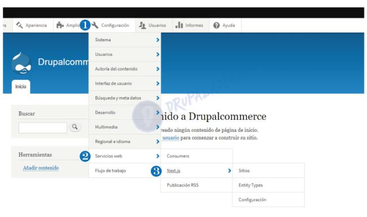Choose Sistema in the Configuración menu
367x217 pixels.
coord(125,40)
